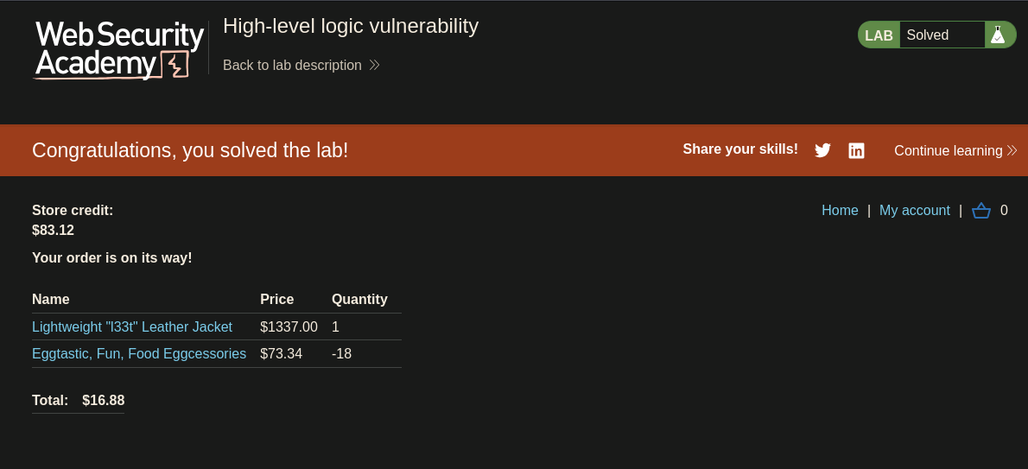Open Eggtastic, Fun, Food Eggcessories product
This screenshot has height=469, width=1028.
(139, 353)
